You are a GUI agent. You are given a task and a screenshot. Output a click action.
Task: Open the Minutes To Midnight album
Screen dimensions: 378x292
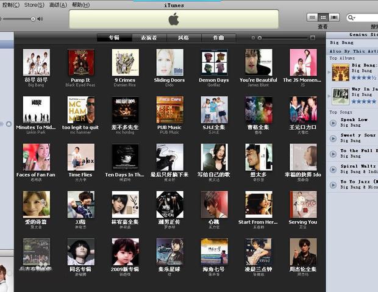(36, 110)
